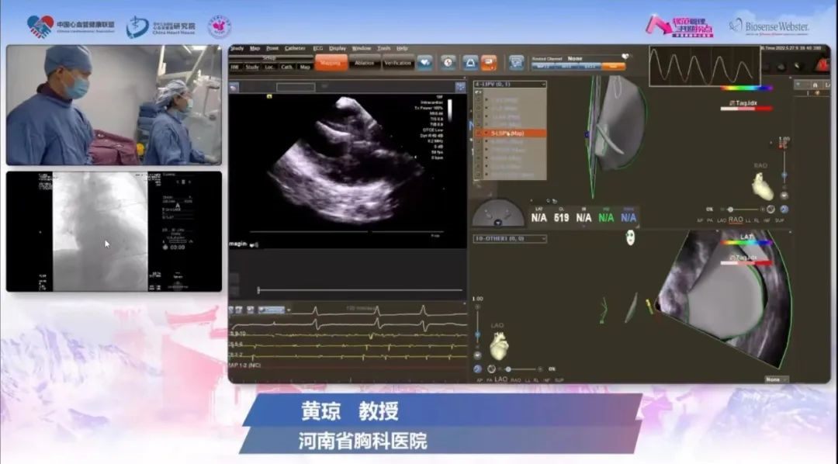The height and width of the screenshot is (464, 838).
Task: Open the None dropdown below the ultrasound map
Action: (777, 379)
